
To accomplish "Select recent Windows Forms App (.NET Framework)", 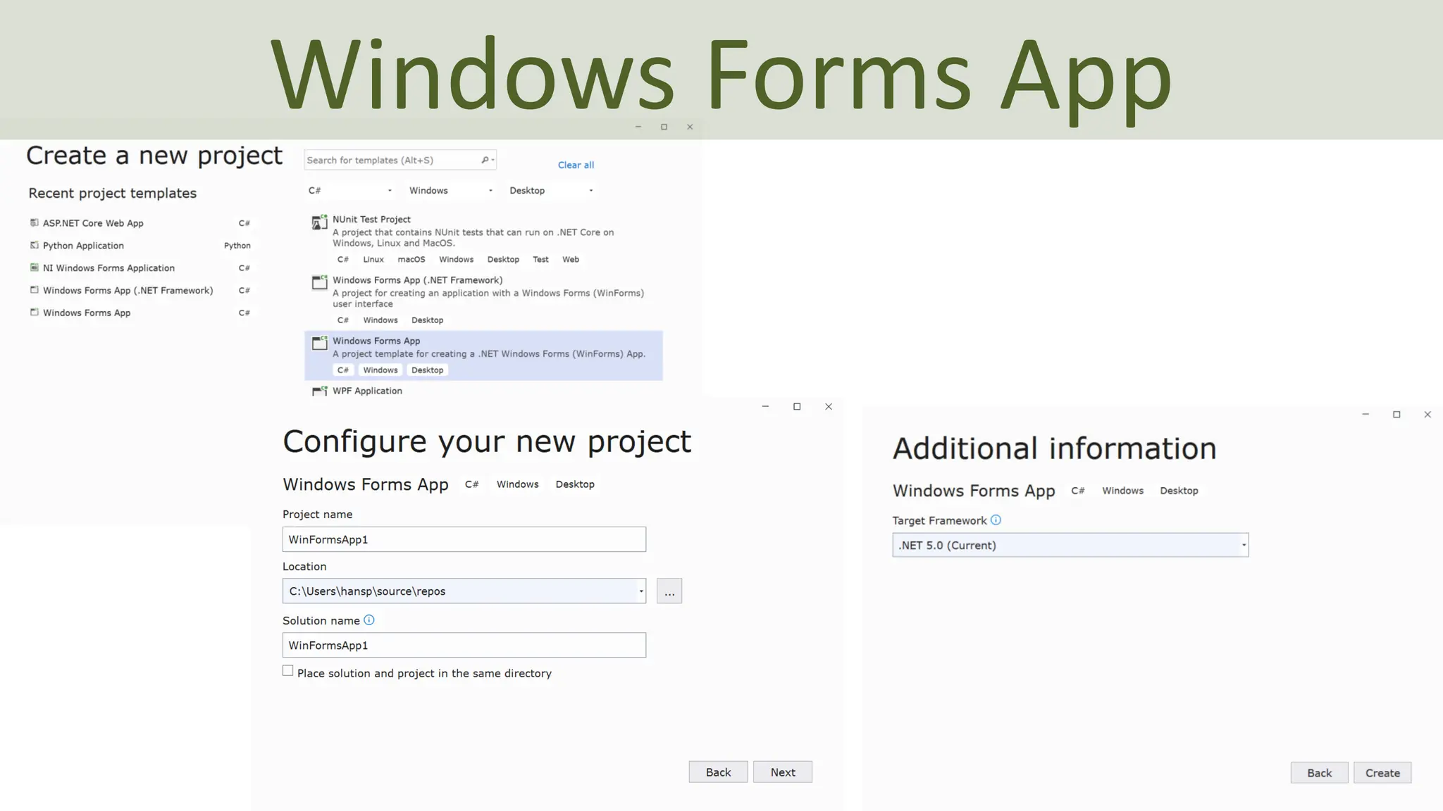I will tap(141, 291).
